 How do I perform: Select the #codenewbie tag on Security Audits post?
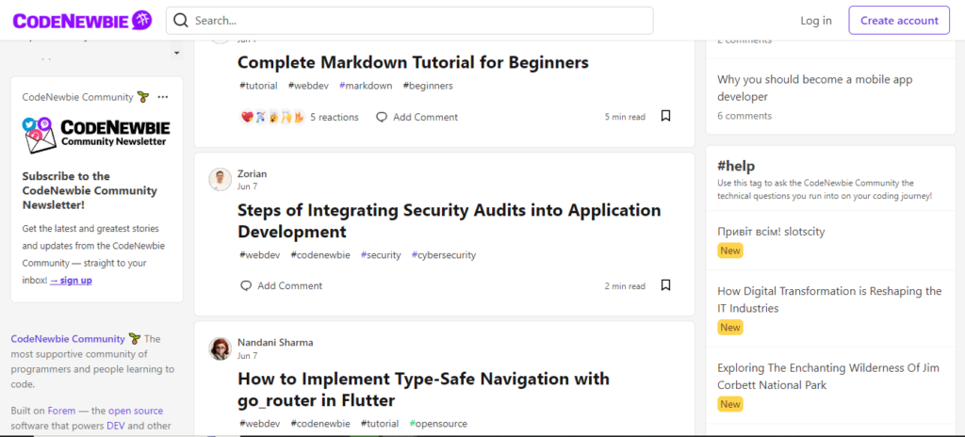(320, 255)
